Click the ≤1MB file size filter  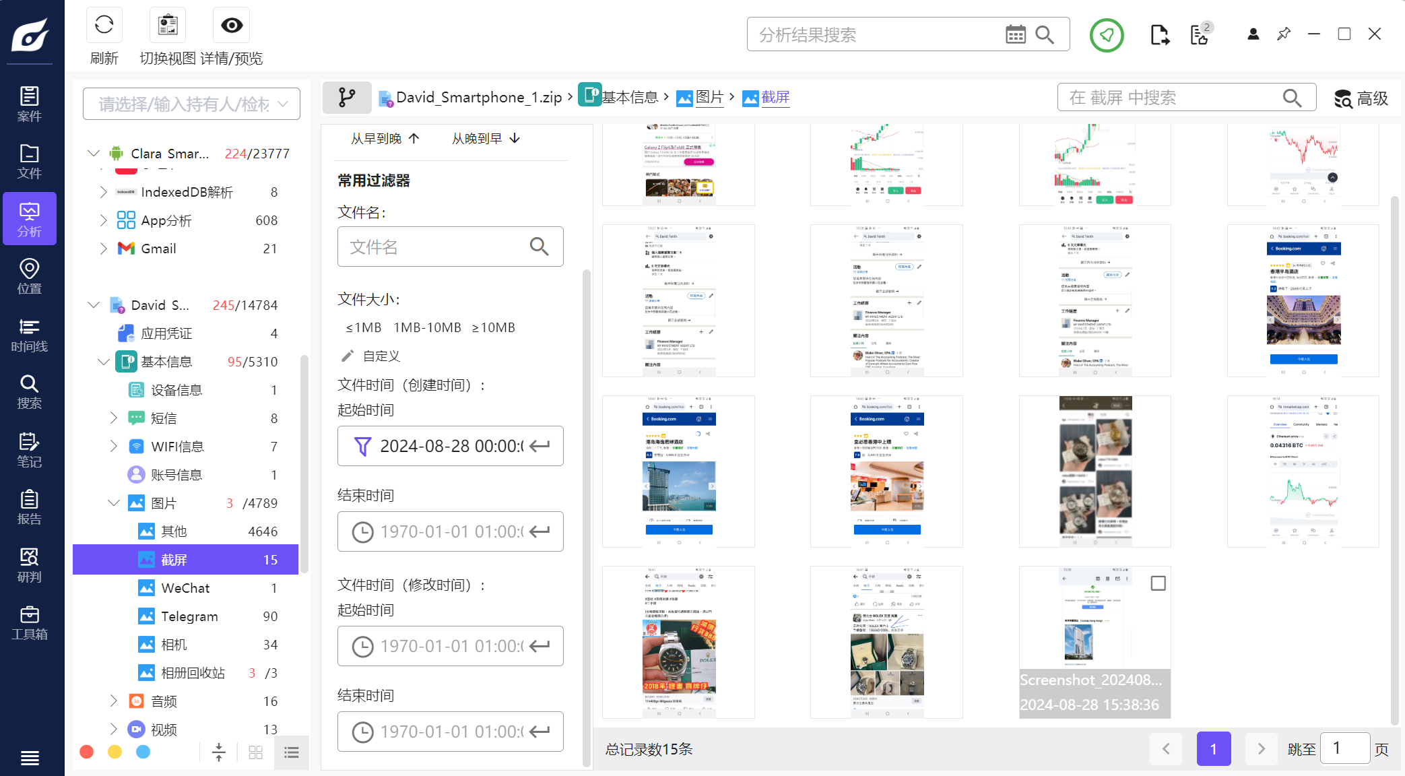(363, 327)
